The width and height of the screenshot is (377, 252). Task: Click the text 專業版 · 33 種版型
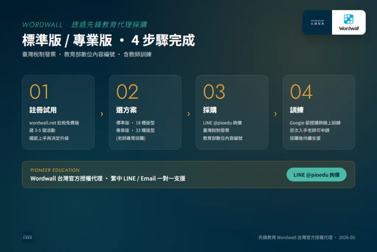pos(135,130)
